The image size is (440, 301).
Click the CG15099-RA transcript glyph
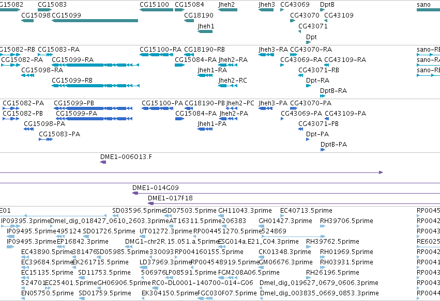96,65
